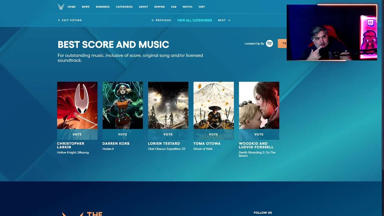Viewport: 384px width, 216px height.
Task: Open the About menu item
Action: [143, 7]
